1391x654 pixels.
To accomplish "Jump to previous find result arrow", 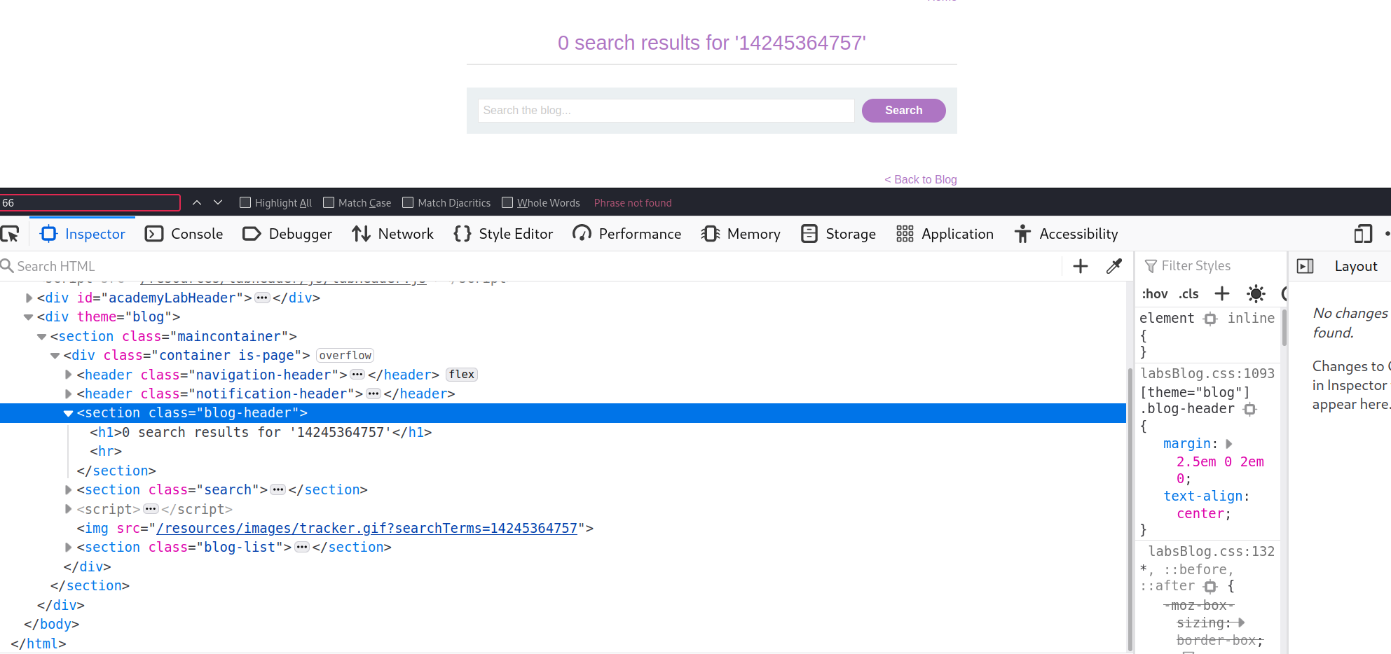I will click(197, 203).
